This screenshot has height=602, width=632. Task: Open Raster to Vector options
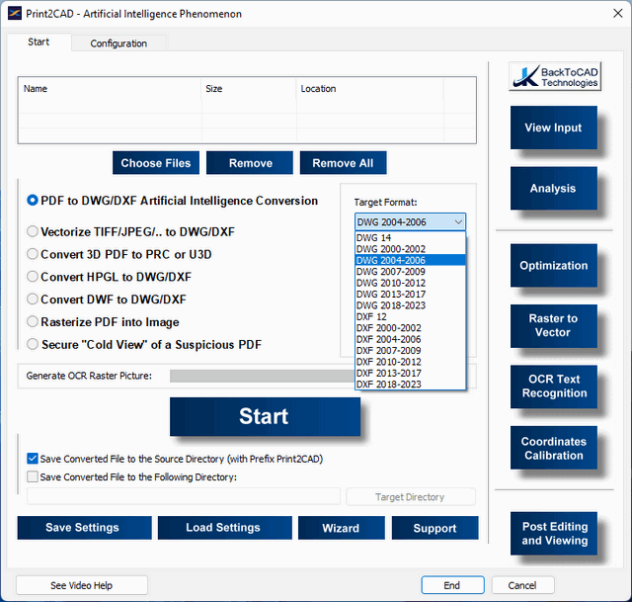[553, 325]
